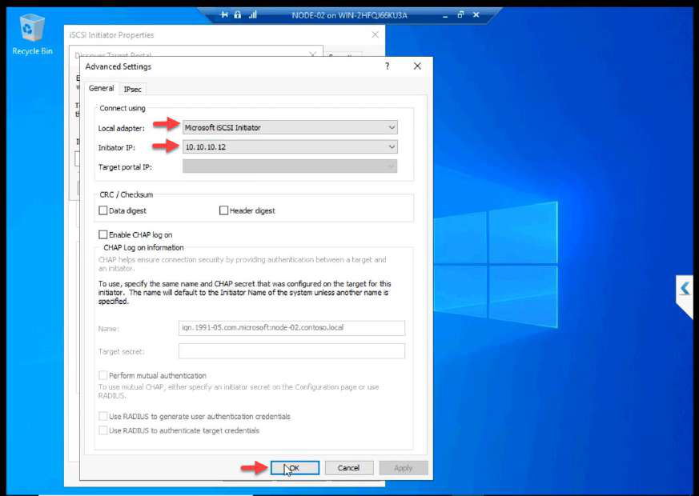The width and height of the screenshot is (699, 496).
Task: Click the iSCSI Initiator Properties title bar text
Action: [111, 34]
